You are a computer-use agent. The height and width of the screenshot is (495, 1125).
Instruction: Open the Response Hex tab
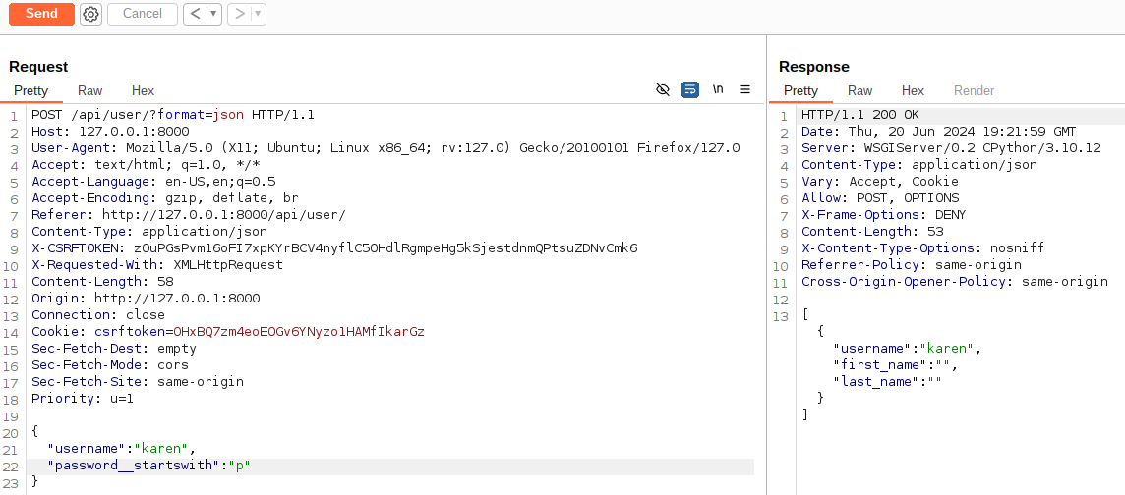pyautogui.click(x=913, y=91)
